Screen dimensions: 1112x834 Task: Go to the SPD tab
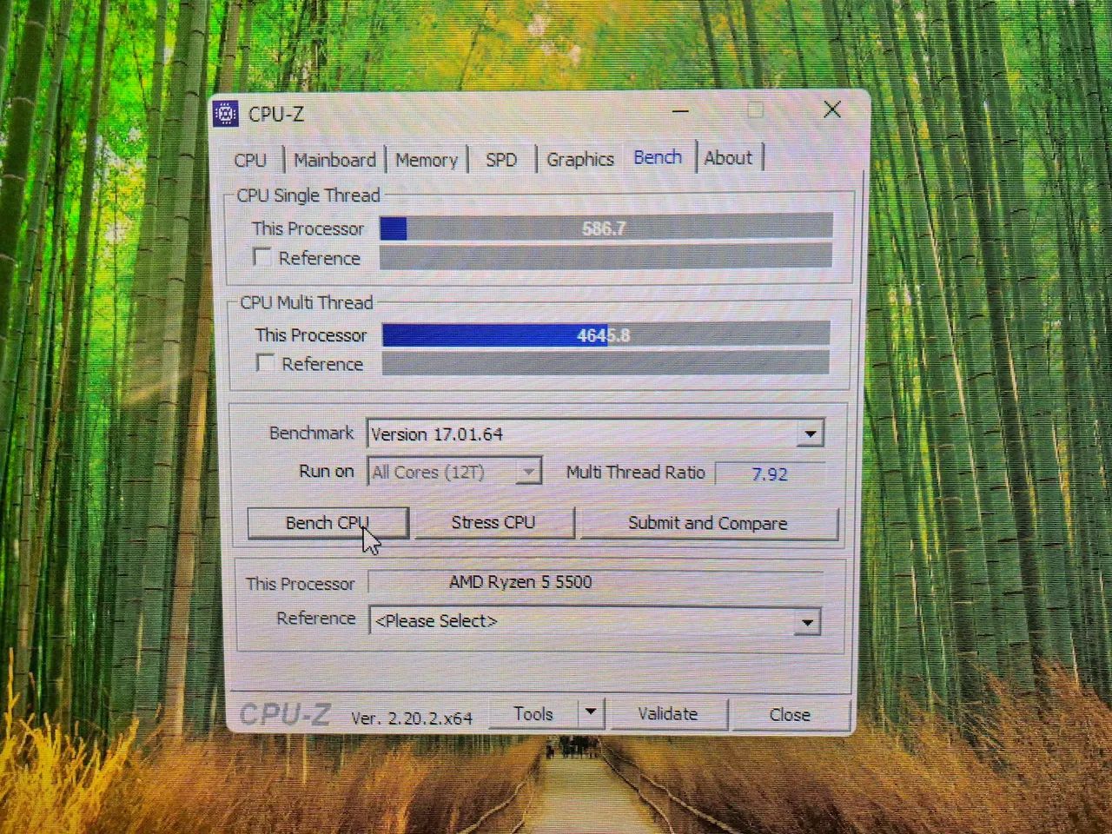coord(501,160)
